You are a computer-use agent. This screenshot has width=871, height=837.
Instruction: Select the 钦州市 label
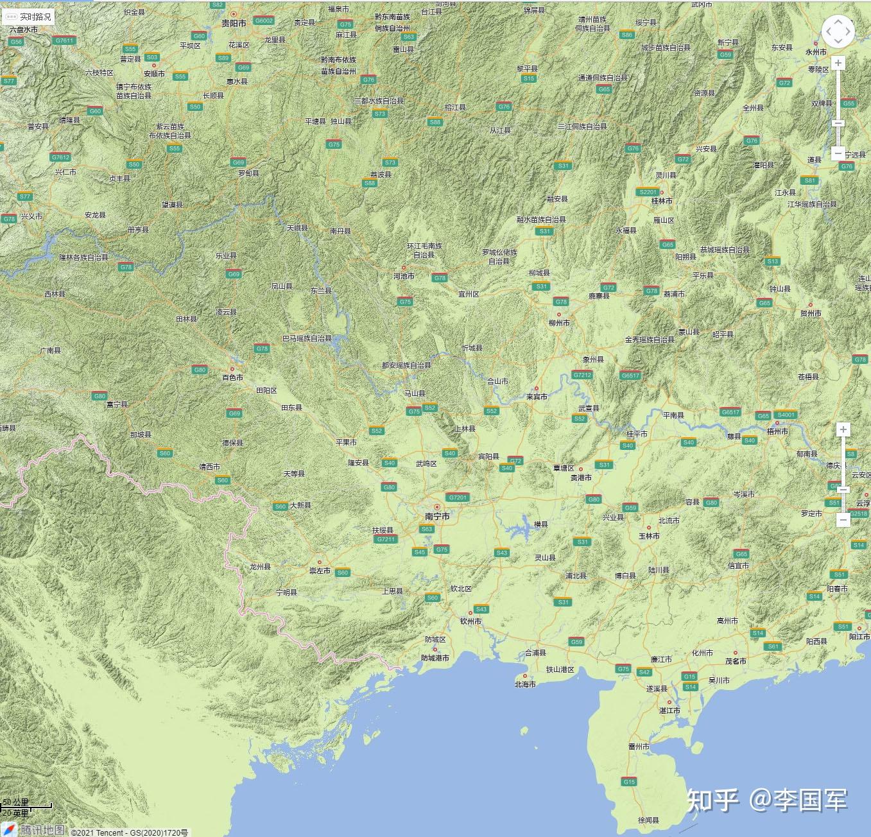click(470, 621)
